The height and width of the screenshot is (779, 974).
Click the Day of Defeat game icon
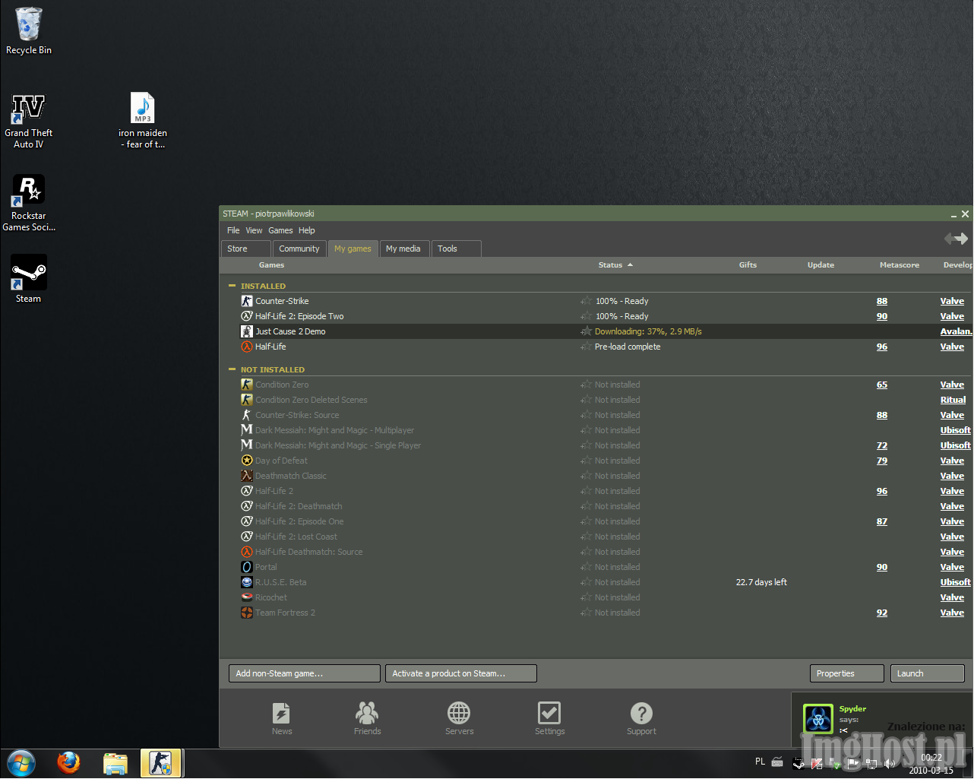247,461
